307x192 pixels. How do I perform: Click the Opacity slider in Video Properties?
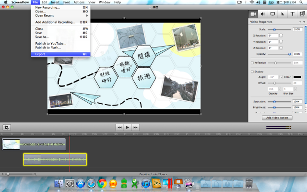coord(279,54)
